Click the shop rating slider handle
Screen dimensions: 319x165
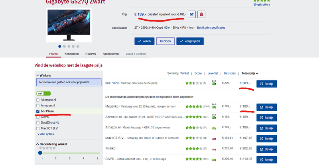tap(40, 153)
